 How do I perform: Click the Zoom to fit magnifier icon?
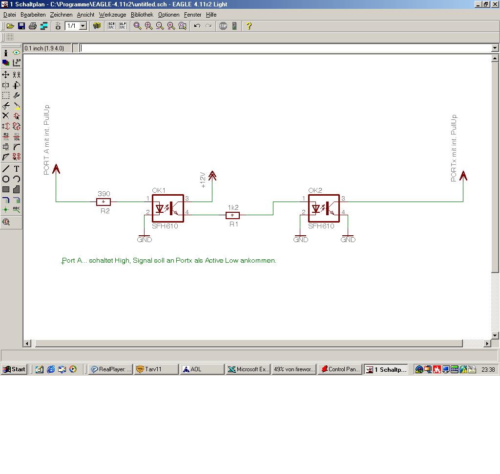pyautogui.click(x=137, y=26)
